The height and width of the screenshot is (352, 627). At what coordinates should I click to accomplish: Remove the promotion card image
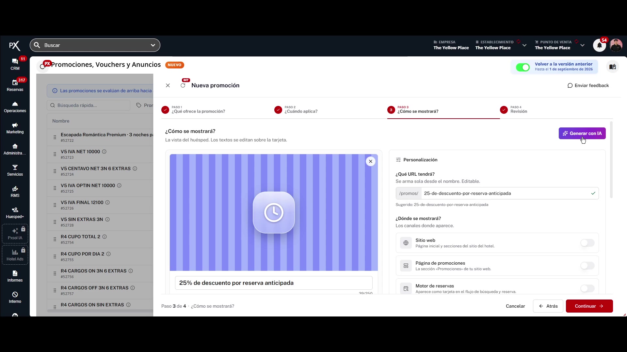pos(371,161)
